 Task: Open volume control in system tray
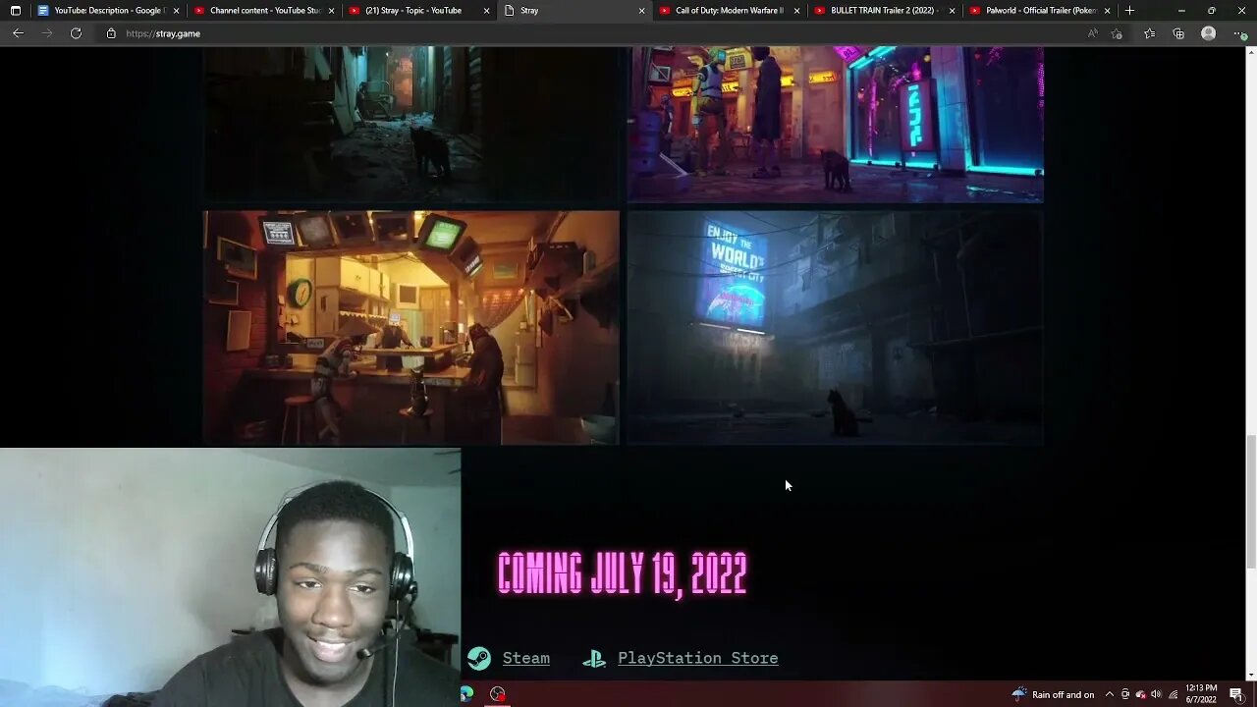tap(1156, 695)
